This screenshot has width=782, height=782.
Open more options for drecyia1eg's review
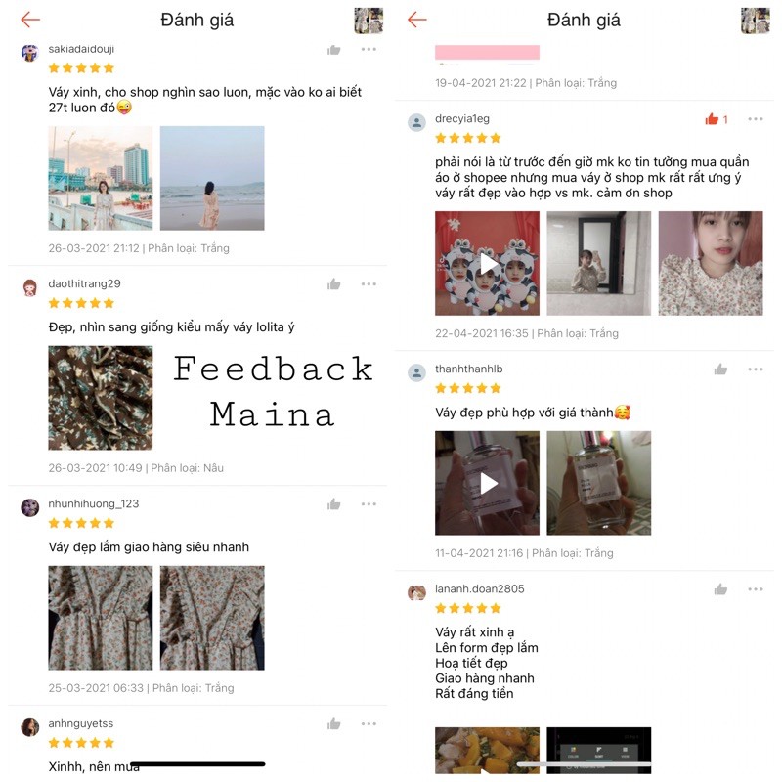pyautogui.click(x=755, y=119)
